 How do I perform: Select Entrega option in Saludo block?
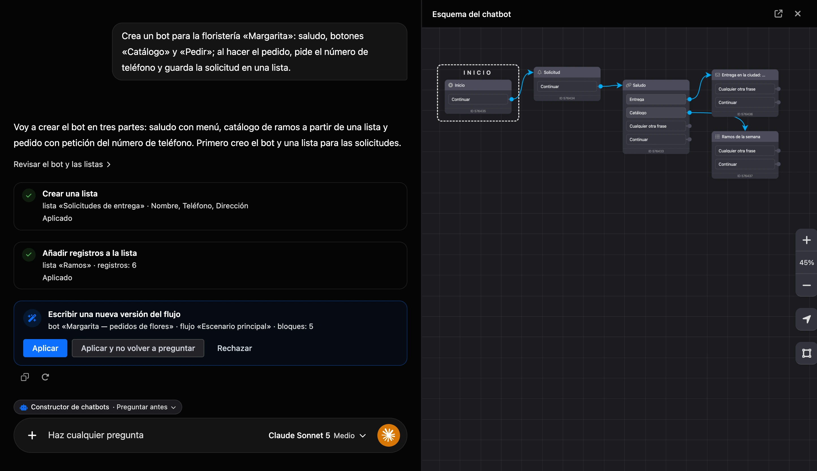656,99
